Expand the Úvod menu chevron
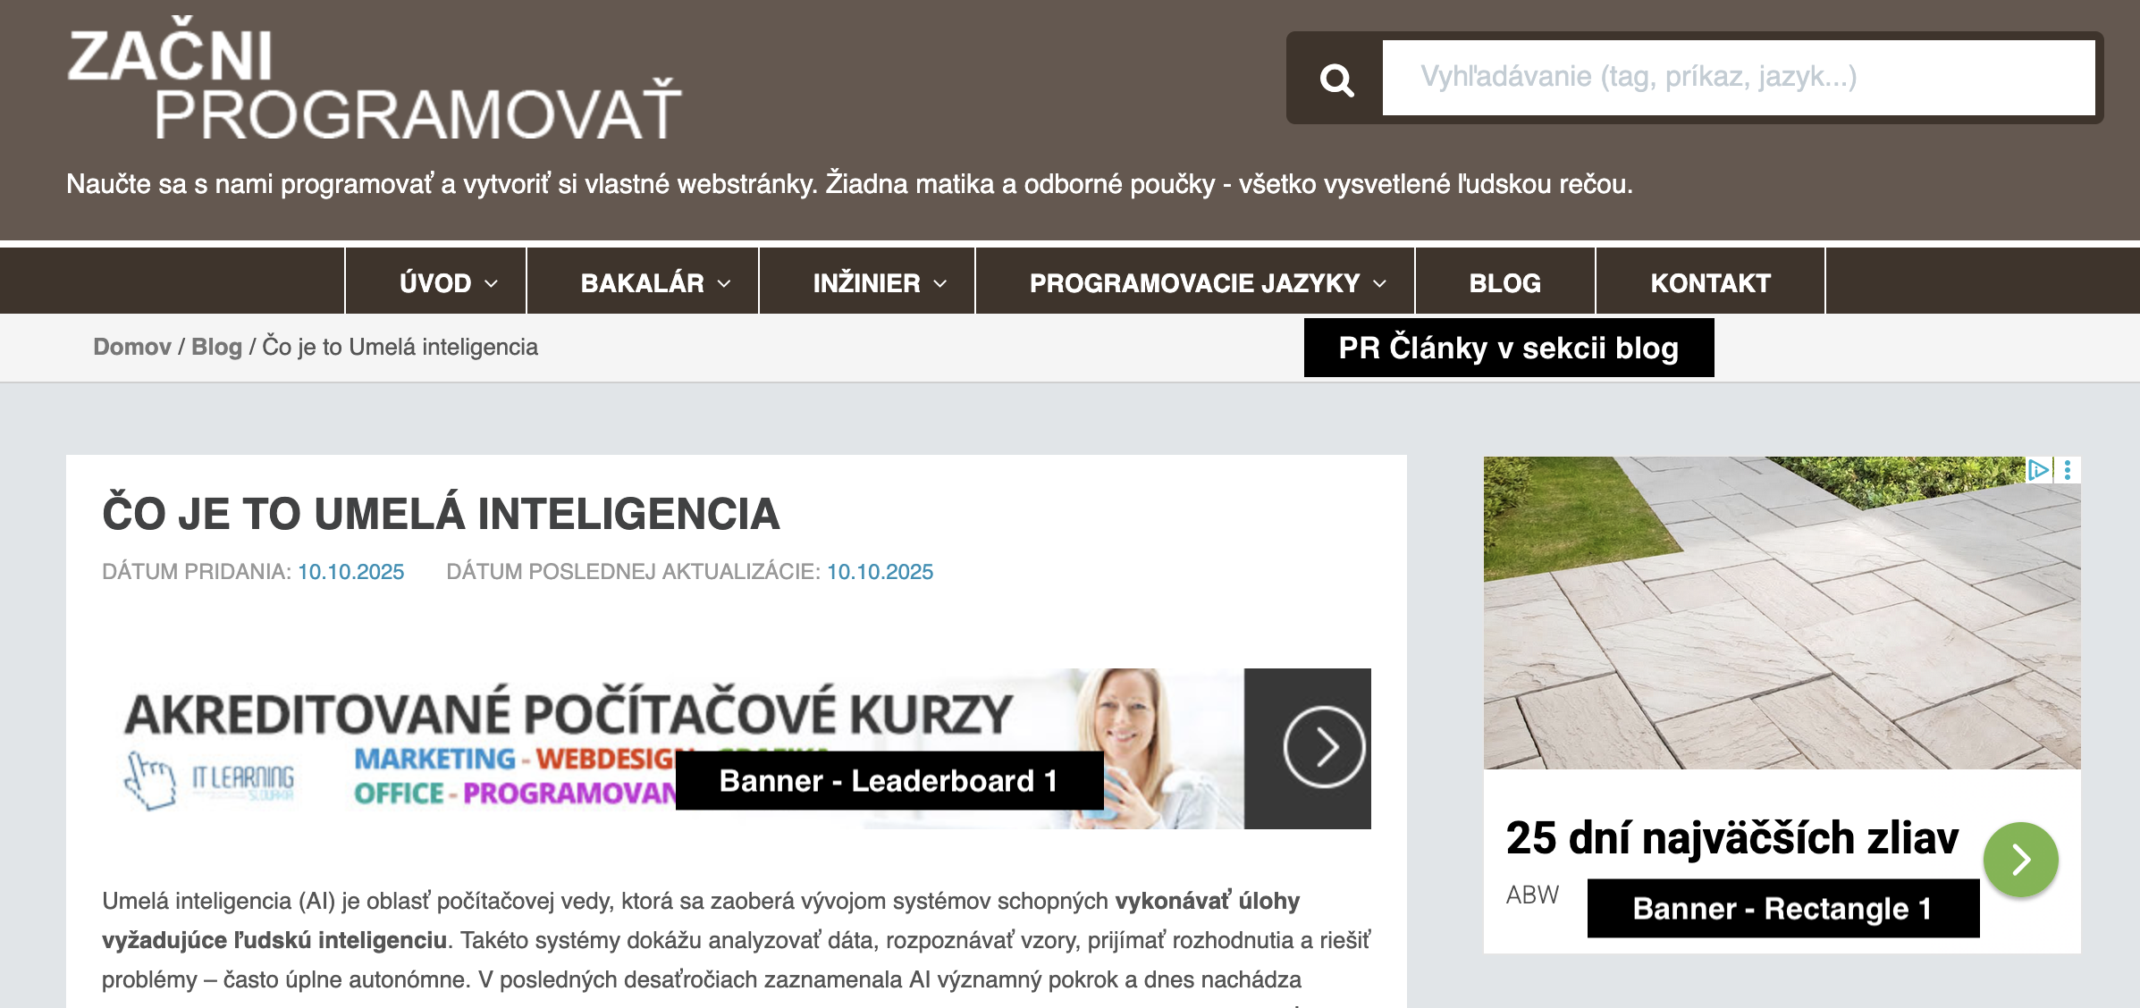This screenshot has width=2140, height=1008. coord(491,283)
